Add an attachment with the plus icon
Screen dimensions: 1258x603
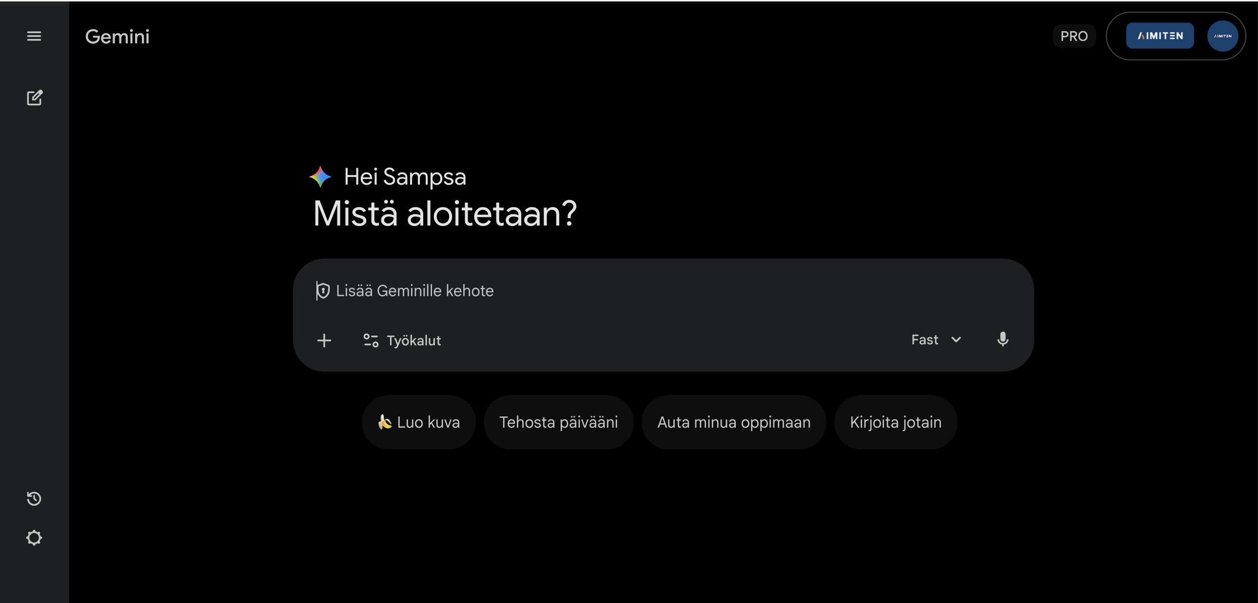[325, 340]
